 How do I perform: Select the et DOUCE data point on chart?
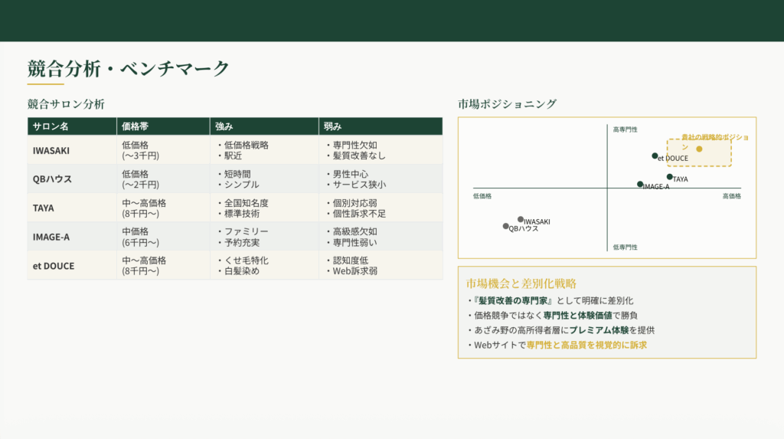coord(655,156)
